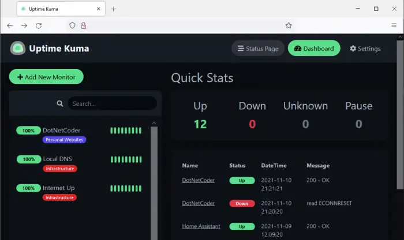Open DotNetCoder link in the Up row
The height and width of the screenshot is (240, 404).
click(x=199, y=180)
